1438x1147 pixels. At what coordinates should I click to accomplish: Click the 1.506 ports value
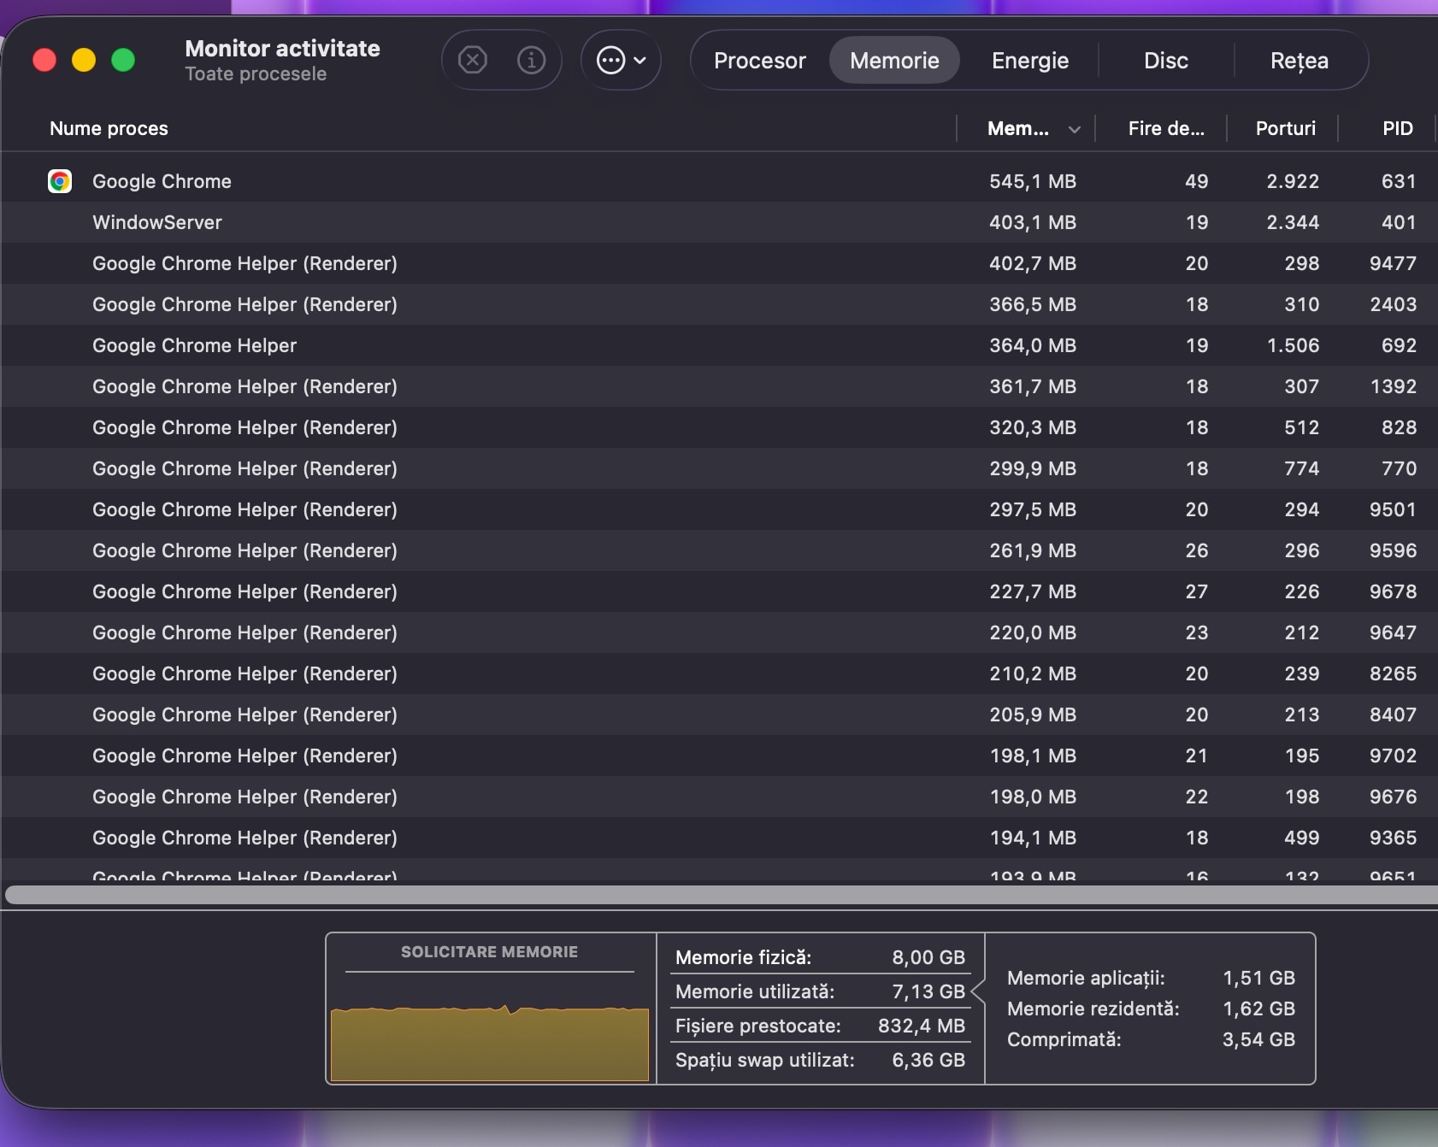[1293, 345]
